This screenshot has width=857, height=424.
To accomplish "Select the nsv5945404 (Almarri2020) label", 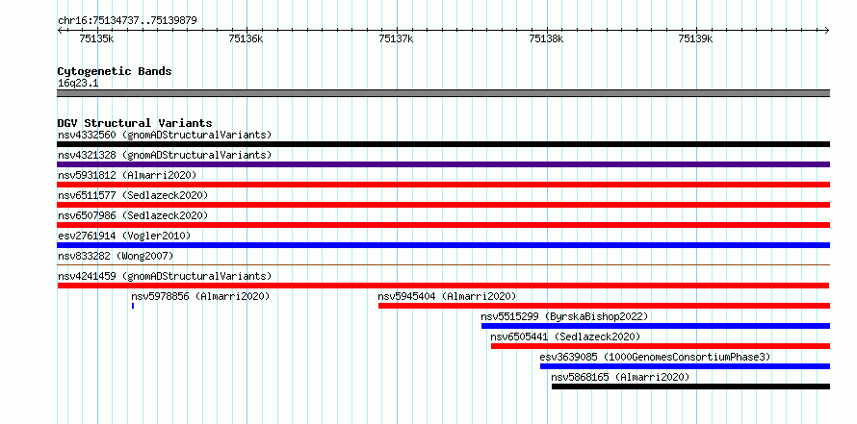I will (447, 296).
